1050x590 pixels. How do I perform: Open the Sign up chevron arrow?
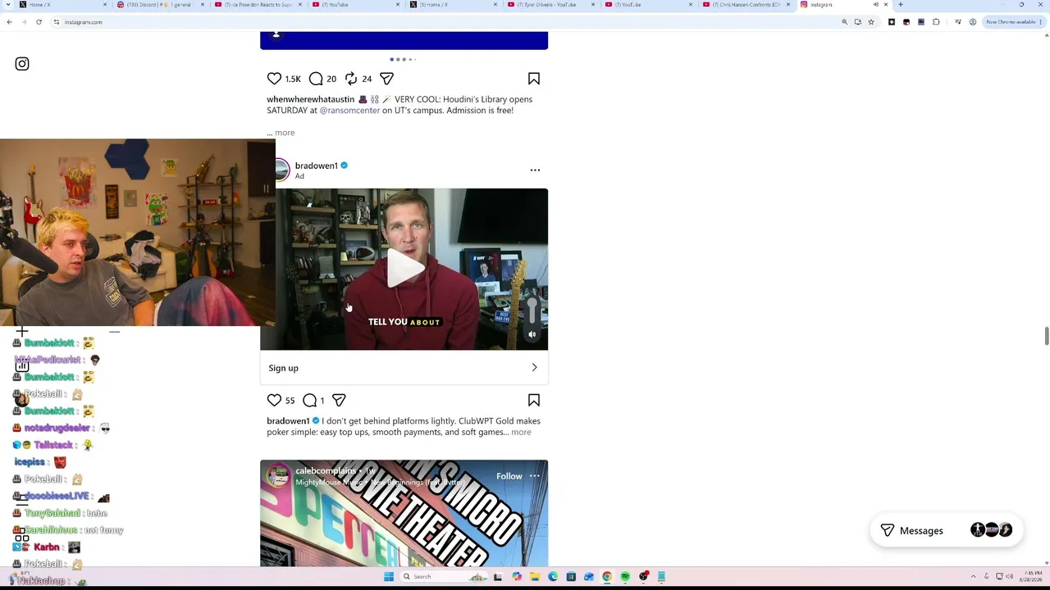point(534,368)
